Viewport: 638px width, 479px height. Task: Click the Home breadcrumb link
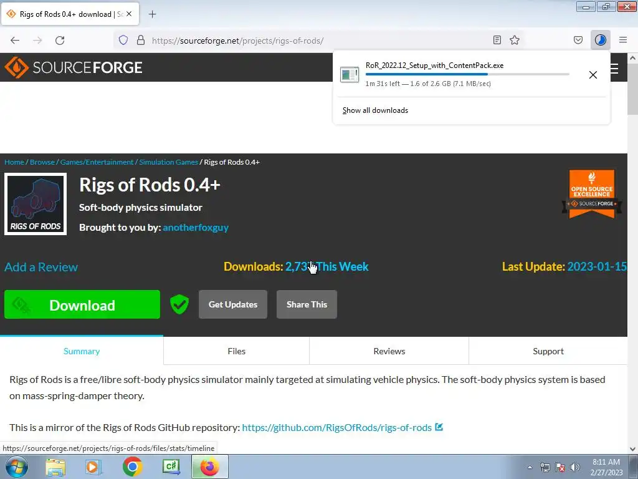[x=14, y=162]
